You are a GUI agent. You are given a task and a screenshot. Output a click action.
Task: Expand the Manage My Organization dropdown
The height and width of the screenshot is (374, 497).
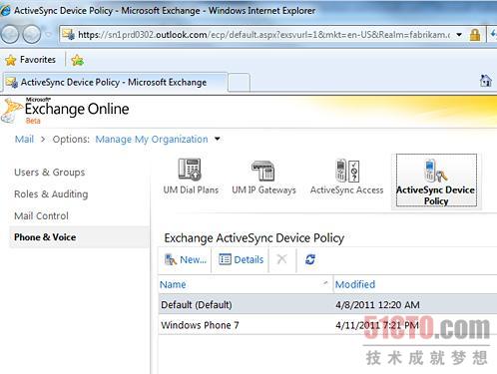[x=218, y=139]
